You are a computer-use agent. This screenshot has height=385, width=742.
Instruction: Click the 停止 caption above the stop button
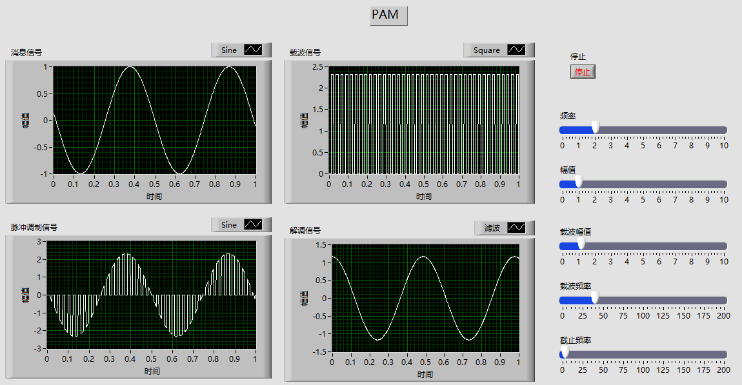point(578,56)
